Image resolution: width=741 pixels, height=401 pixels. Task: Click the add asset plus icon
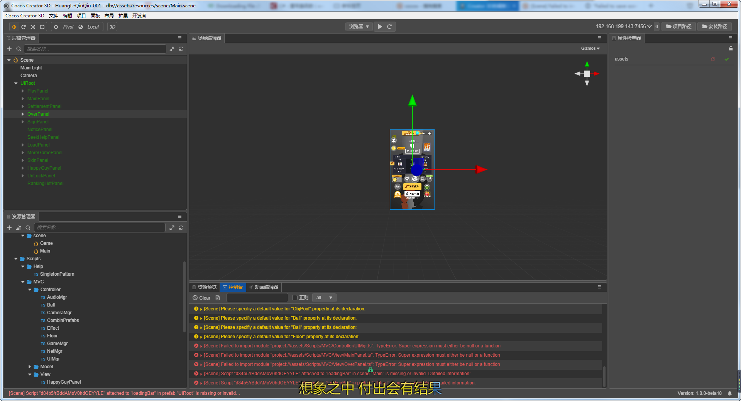[9, 228]
